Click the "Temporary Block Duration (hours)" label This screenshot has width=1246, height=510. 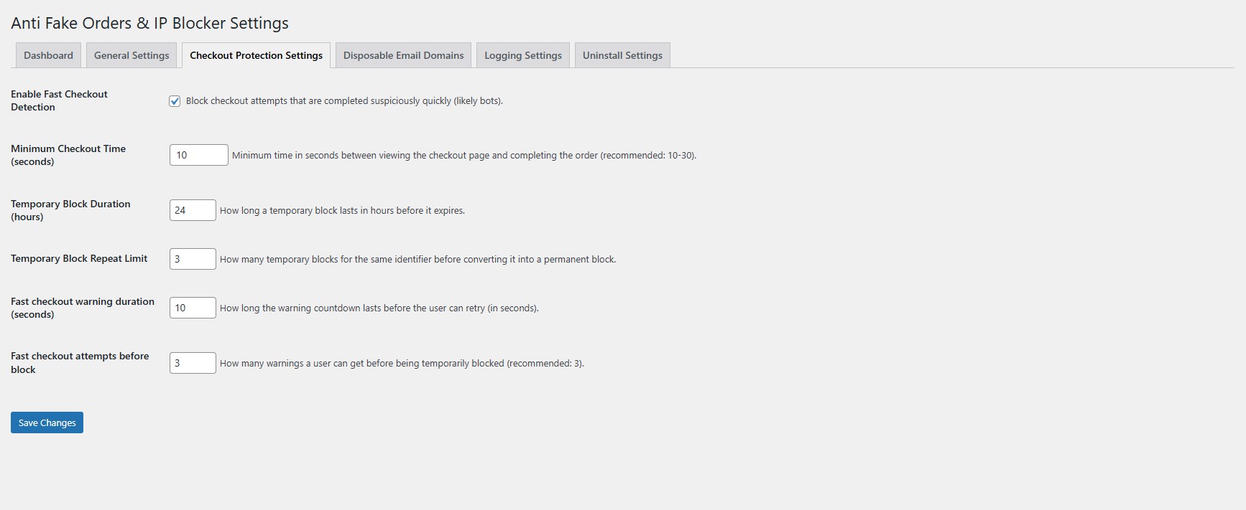point(70,210)
